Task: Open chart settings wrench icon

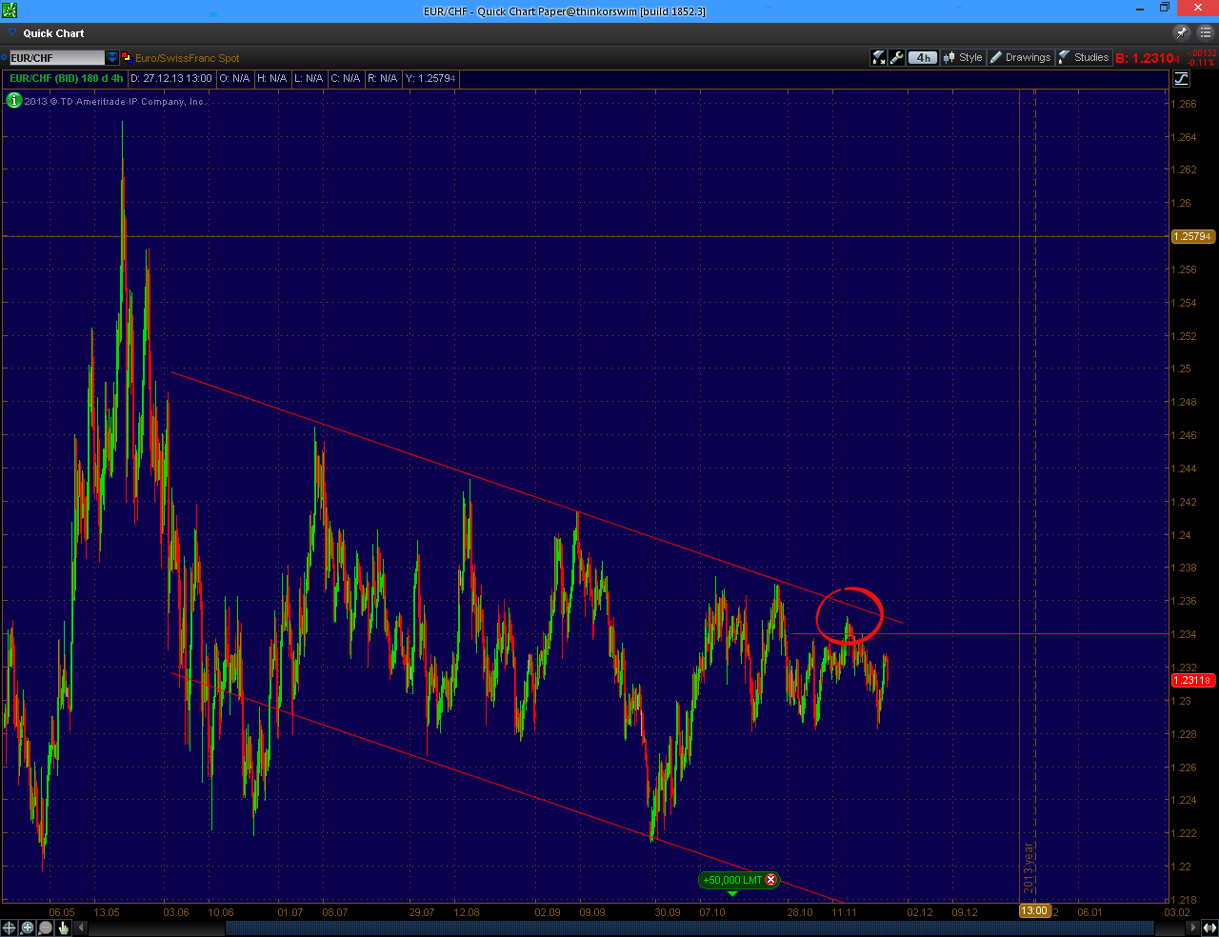Action: tap(896, 57)
